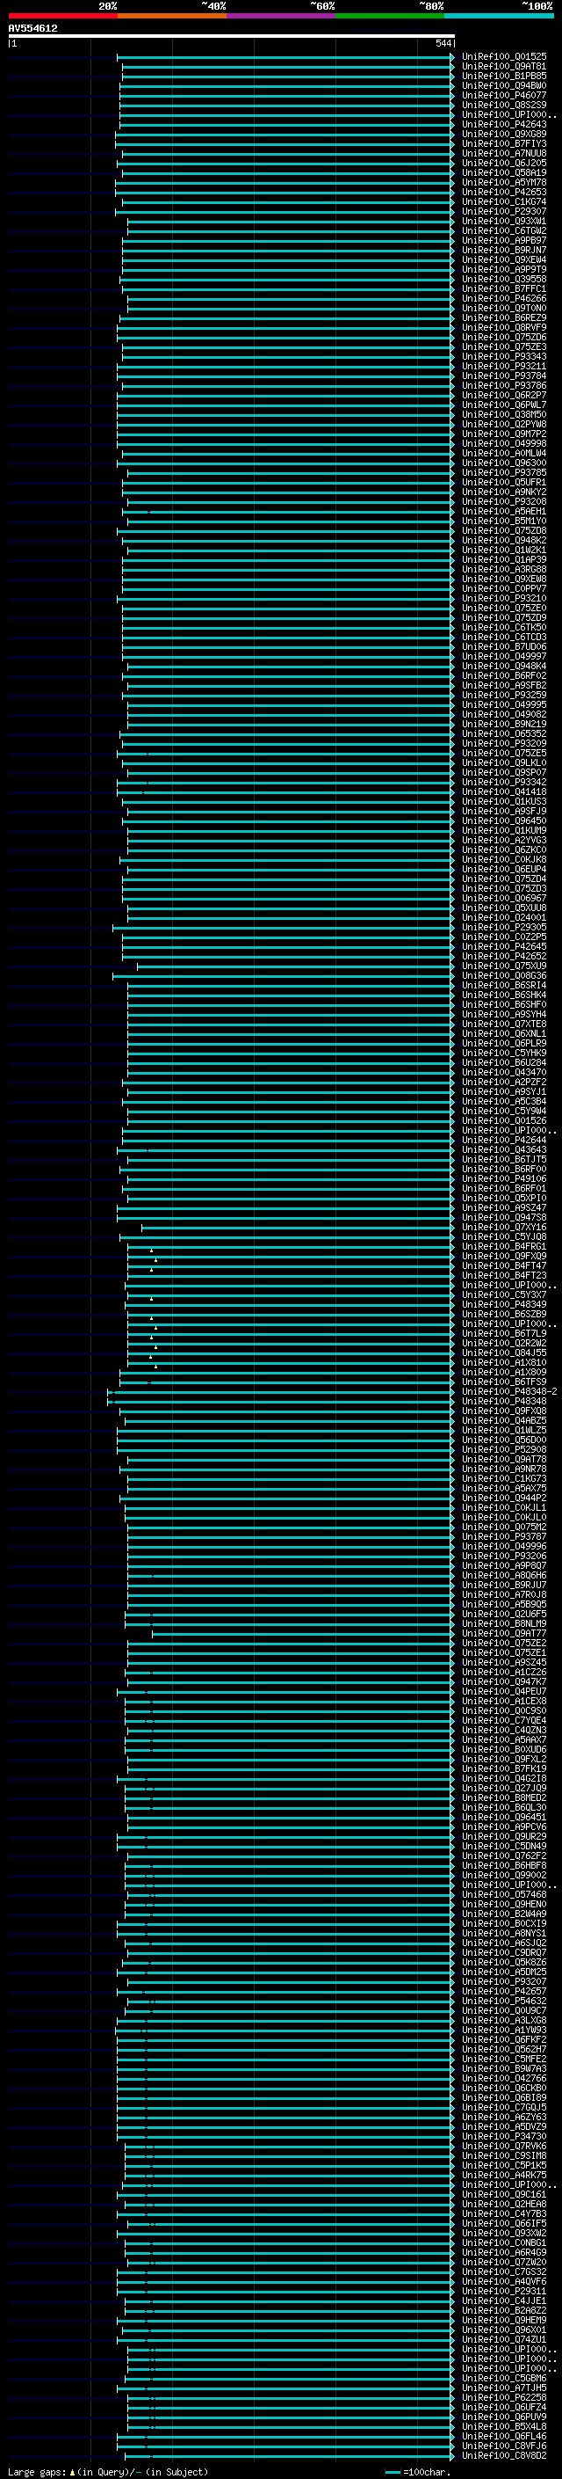Screen dimensions: 562x2479
Task: Click the UniRef100_Q93XW1 entry
Action: (x=504, y=221)
